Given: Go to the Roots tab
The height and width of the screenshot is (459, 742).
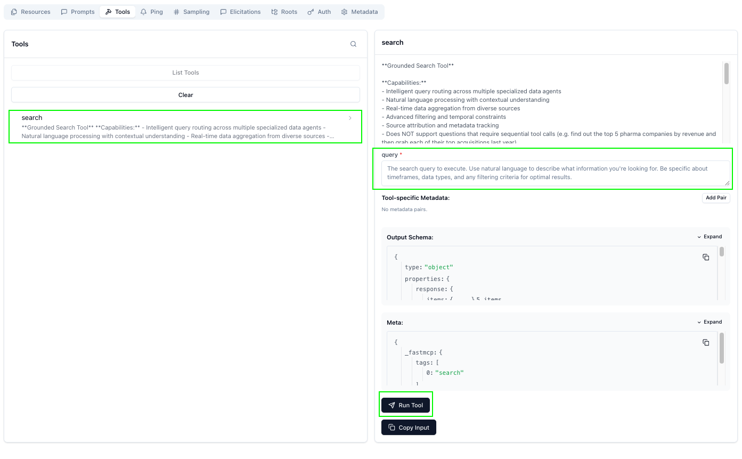Looking at the screenshot, I should (x=284, y=12).
